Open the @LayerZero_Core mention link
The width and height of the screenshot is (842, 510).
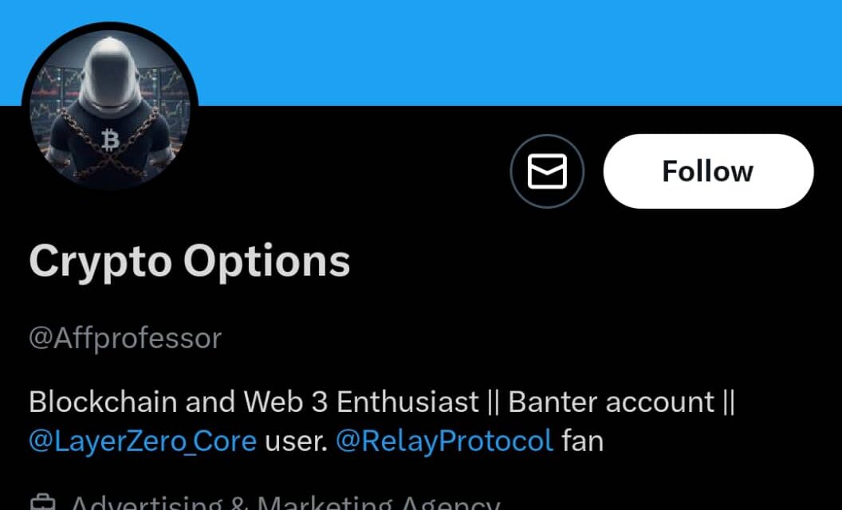pos(143,441)
